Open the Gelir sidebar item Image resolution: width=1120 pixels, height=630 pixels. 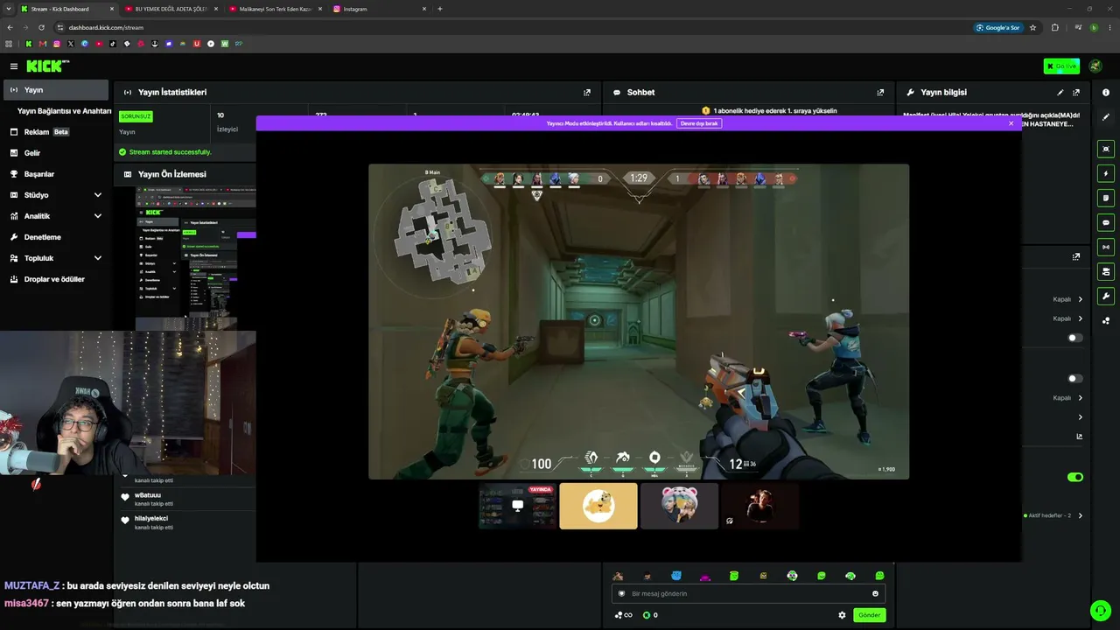pos(56,153)
